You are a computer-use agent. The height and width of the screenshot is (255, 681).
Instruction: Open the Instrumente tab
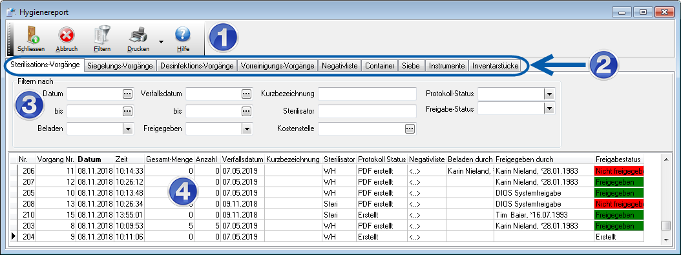tap(446, 66)
